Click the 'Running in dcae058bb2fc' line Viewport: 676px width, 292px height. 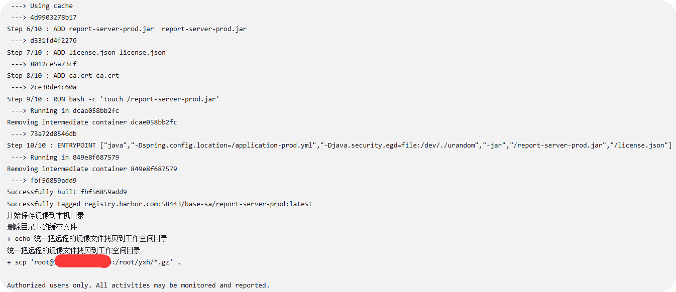point(74,110)
